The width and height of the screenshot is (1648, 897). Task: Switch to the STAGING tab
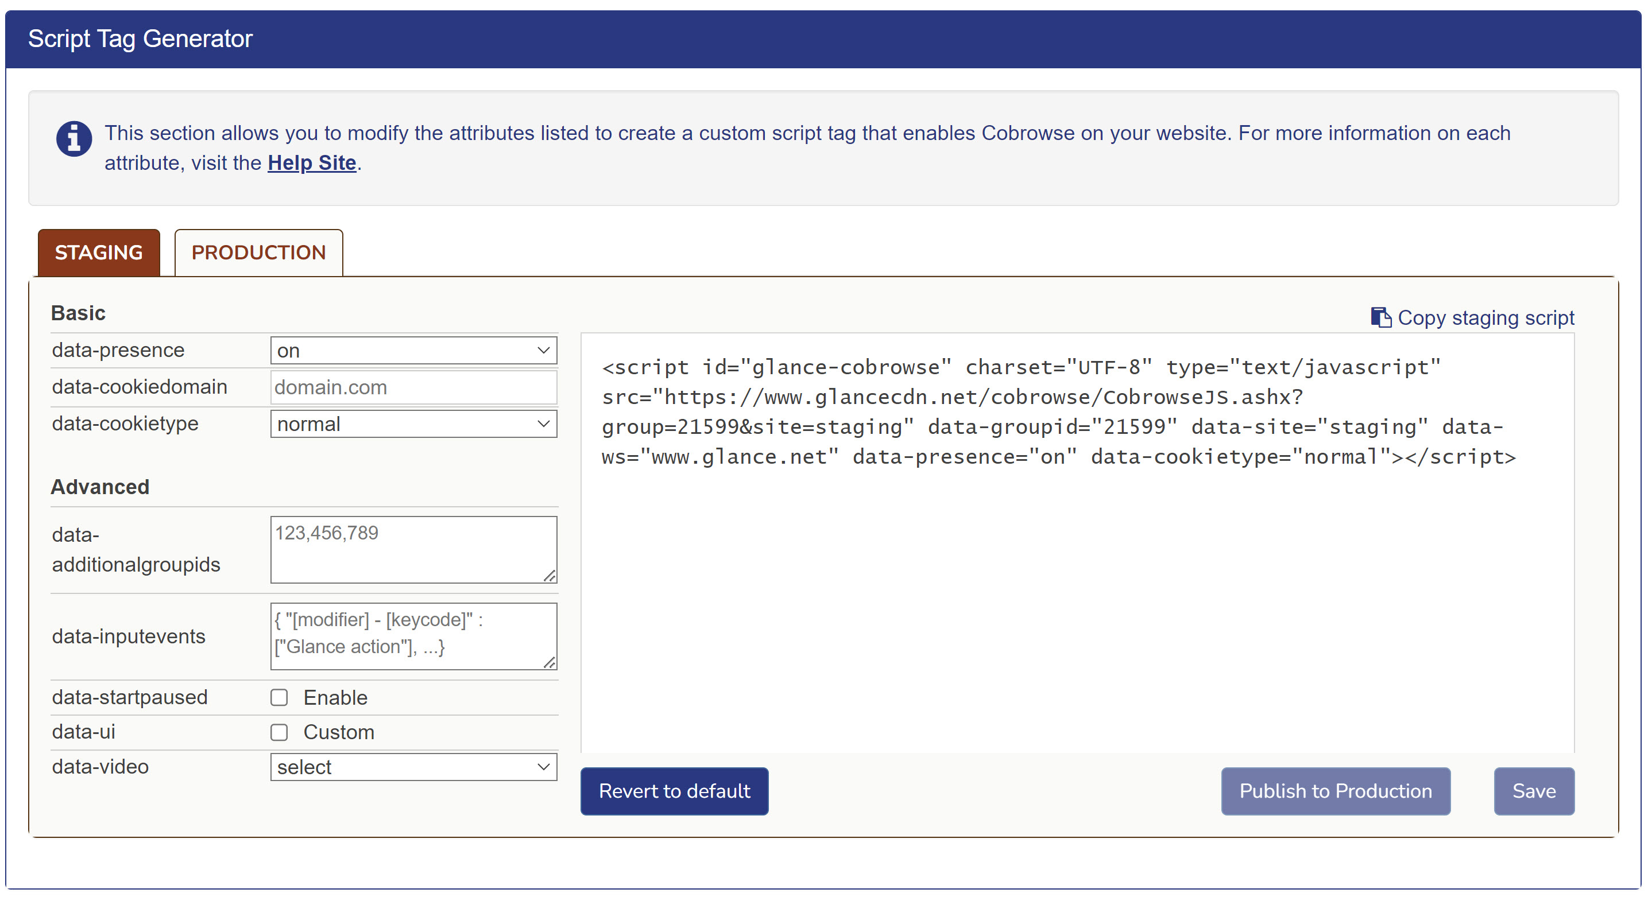99,252
